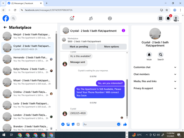Open the Chrome profile icon
Screen dimensions: 184x138
click(x=175, y=10)
